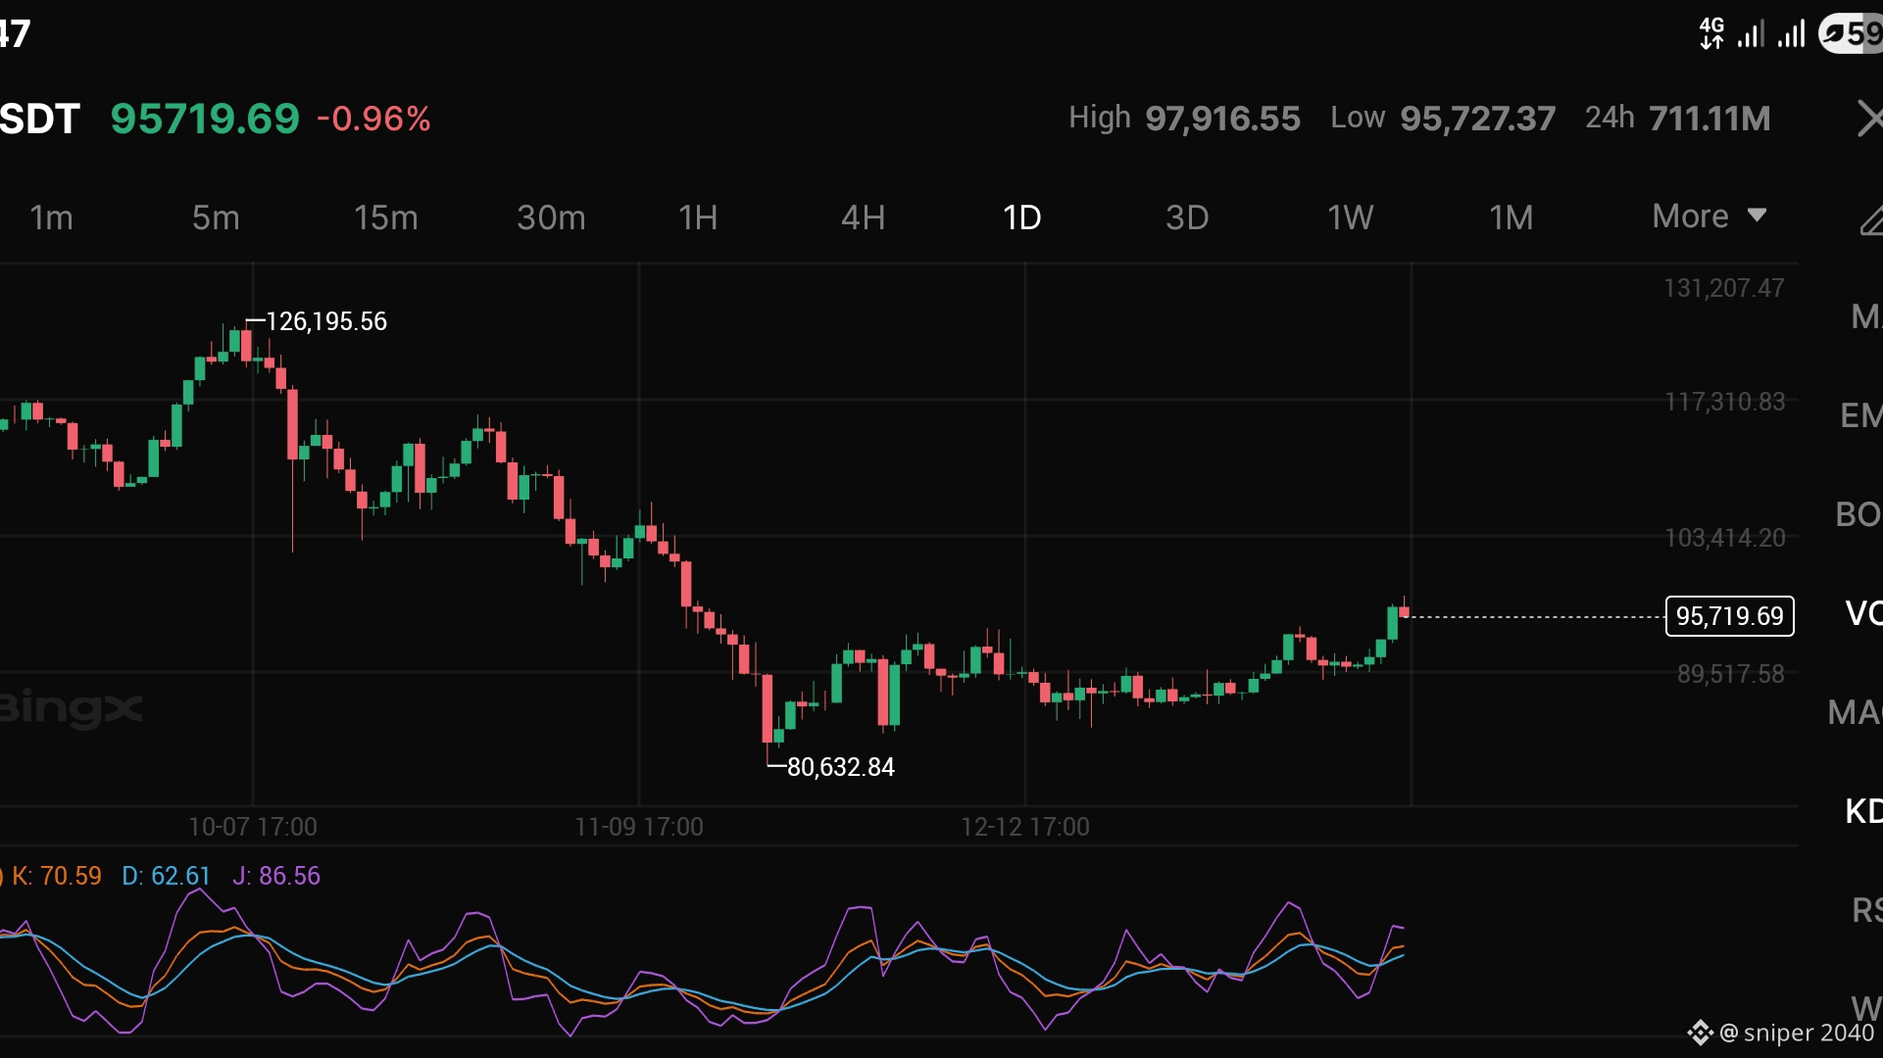Select the 1m timeframe tab
Screen dimensions: 1883x1058
click(51, 217)
